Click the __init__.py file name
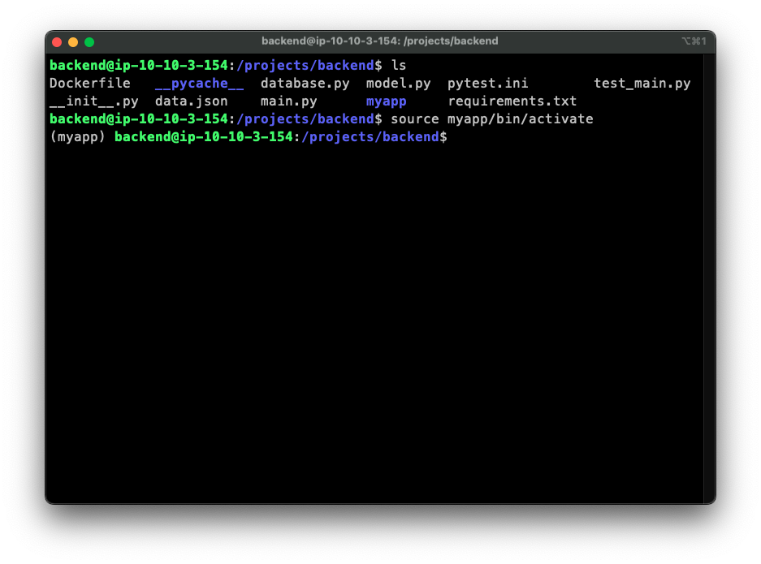Image resolution: width=761 pixels, height=564 pixels. pyautogui.click(x=93, y=101)
